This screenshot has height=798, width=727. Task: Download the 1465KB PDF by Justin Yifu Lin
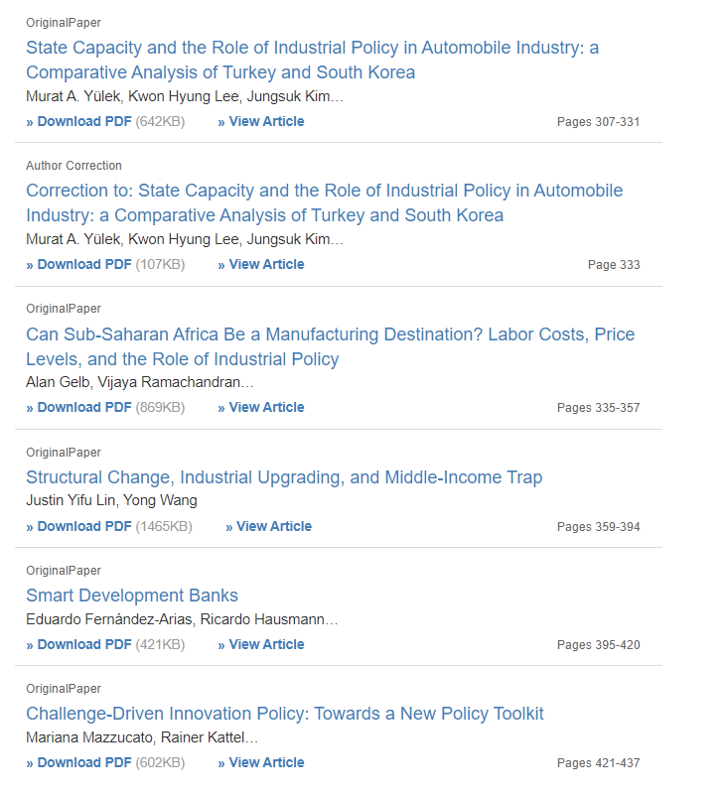click(x=84, y=527)
